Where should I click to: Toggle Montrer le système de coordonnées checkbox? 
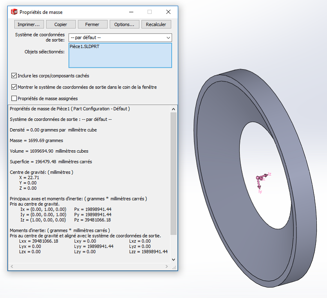[14, 87]
